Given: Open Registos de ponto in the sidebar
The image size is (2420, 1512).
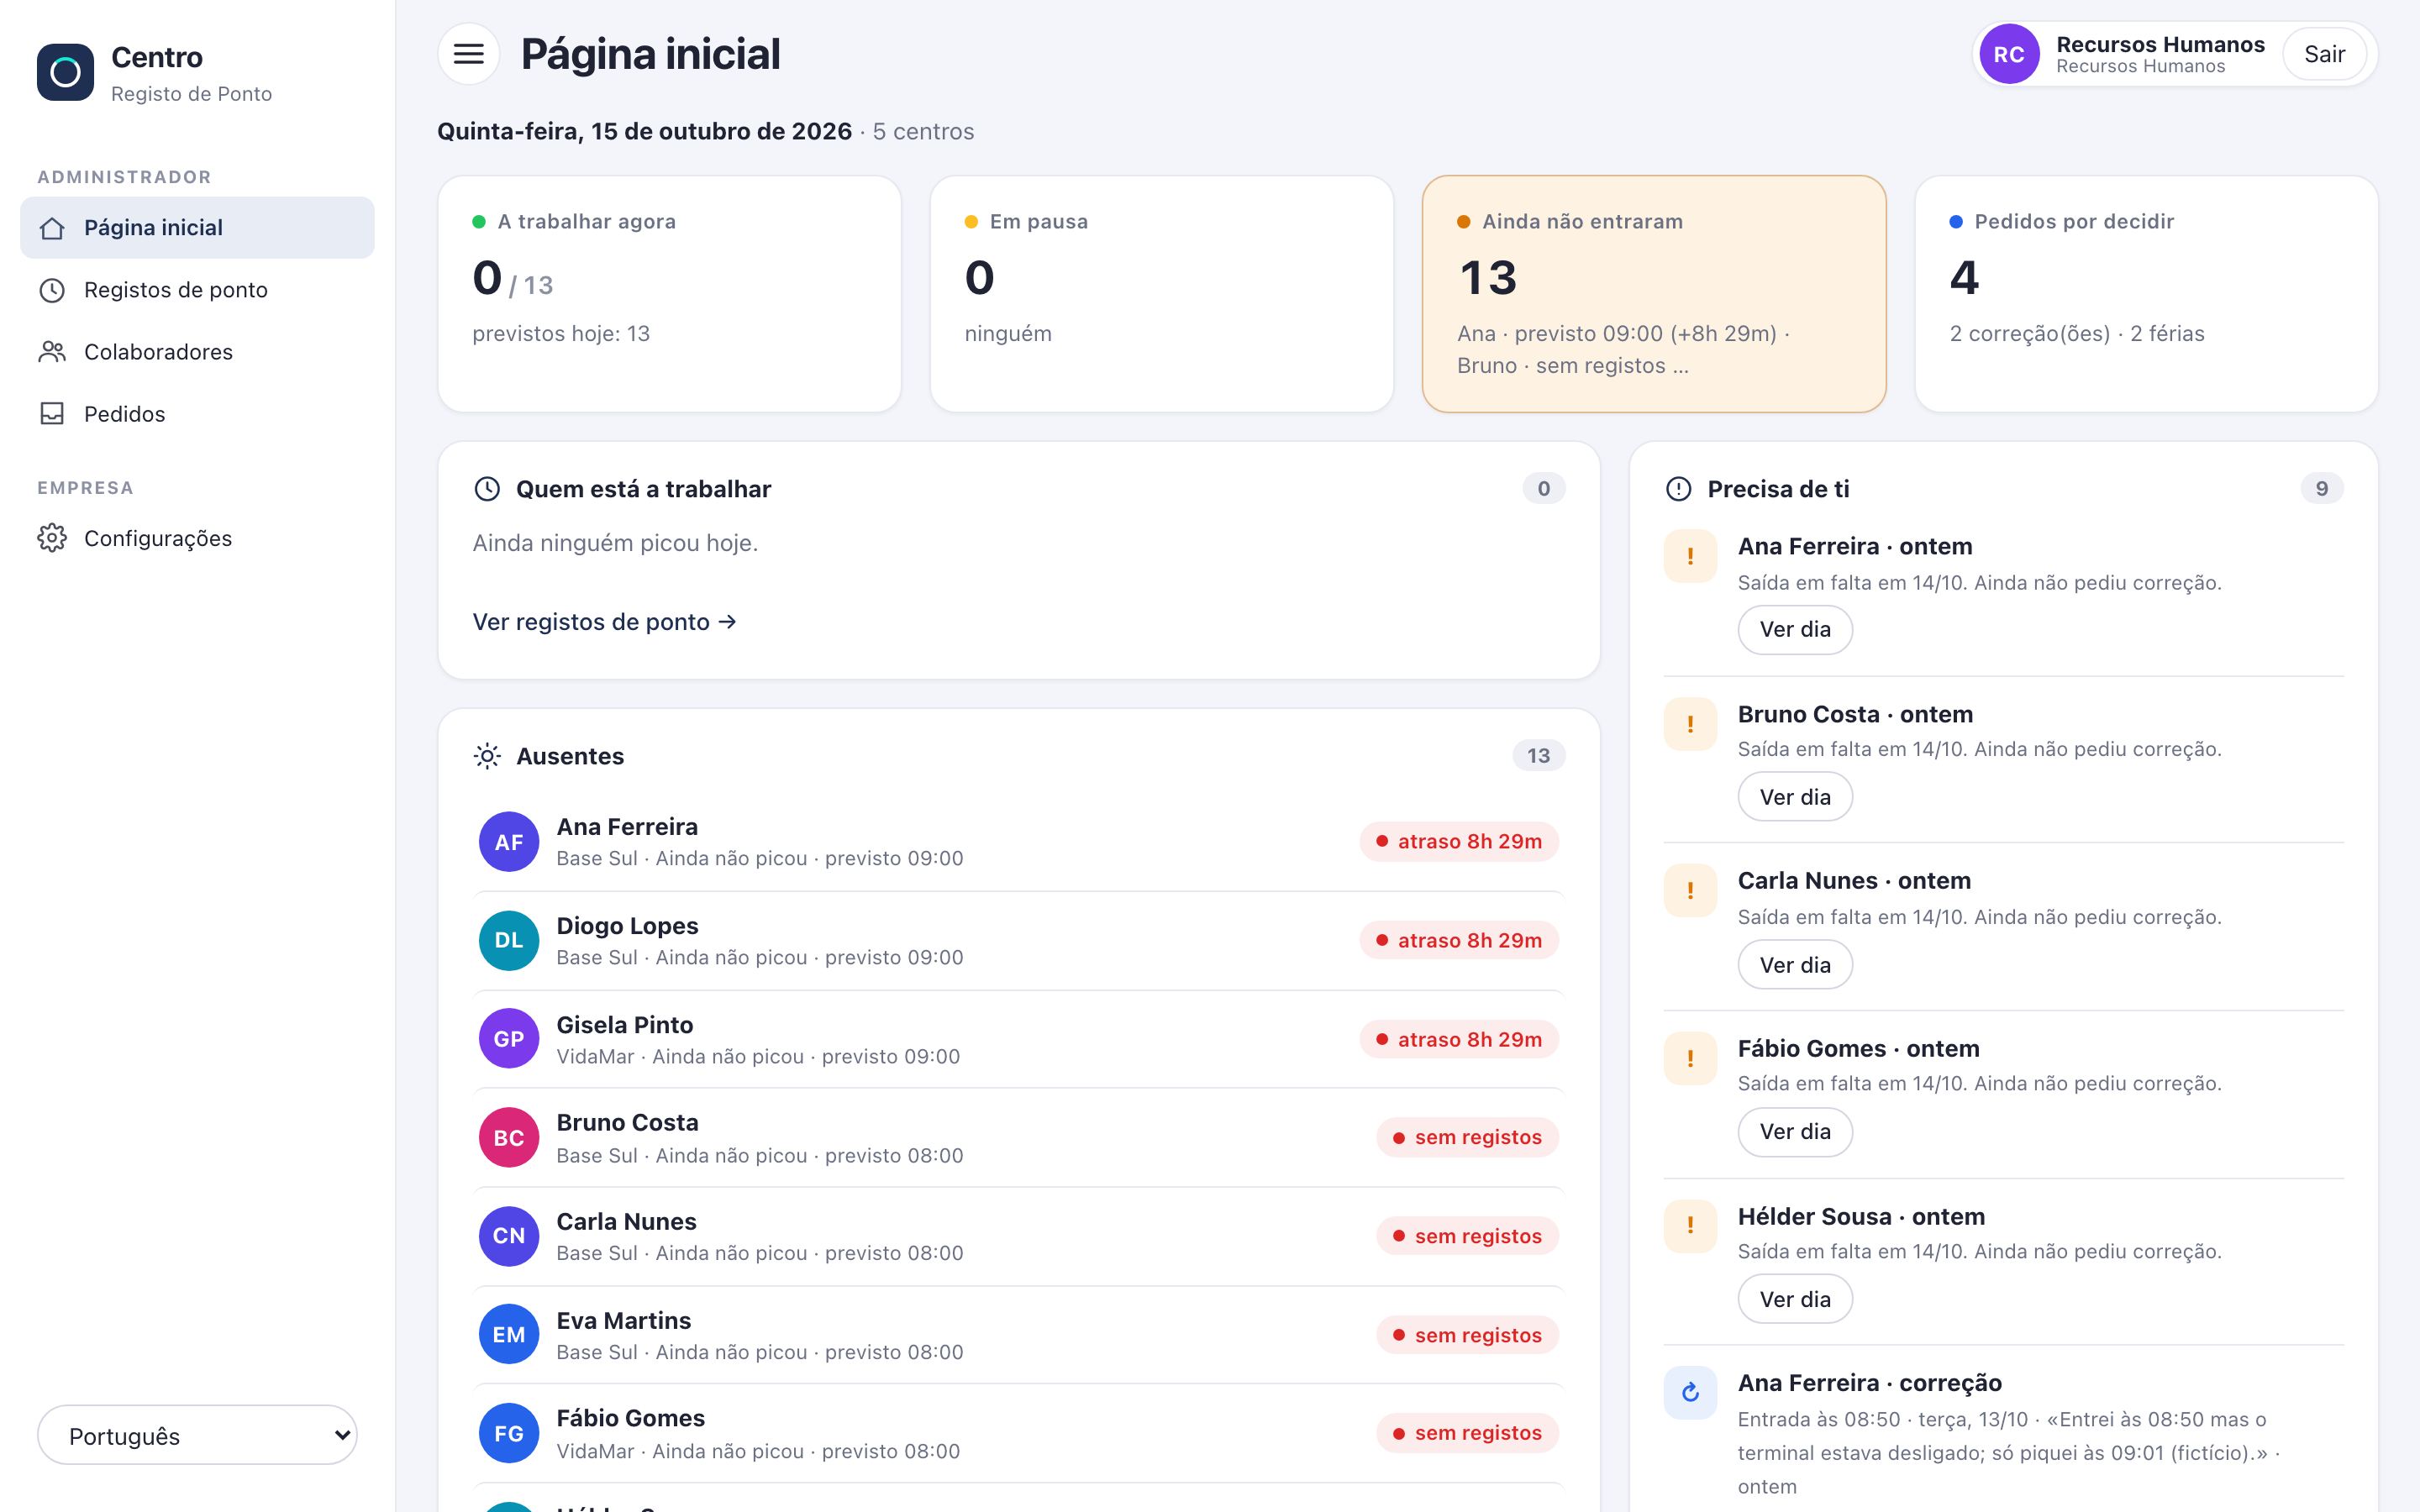Looking at the screenshot, I should 197,290.
